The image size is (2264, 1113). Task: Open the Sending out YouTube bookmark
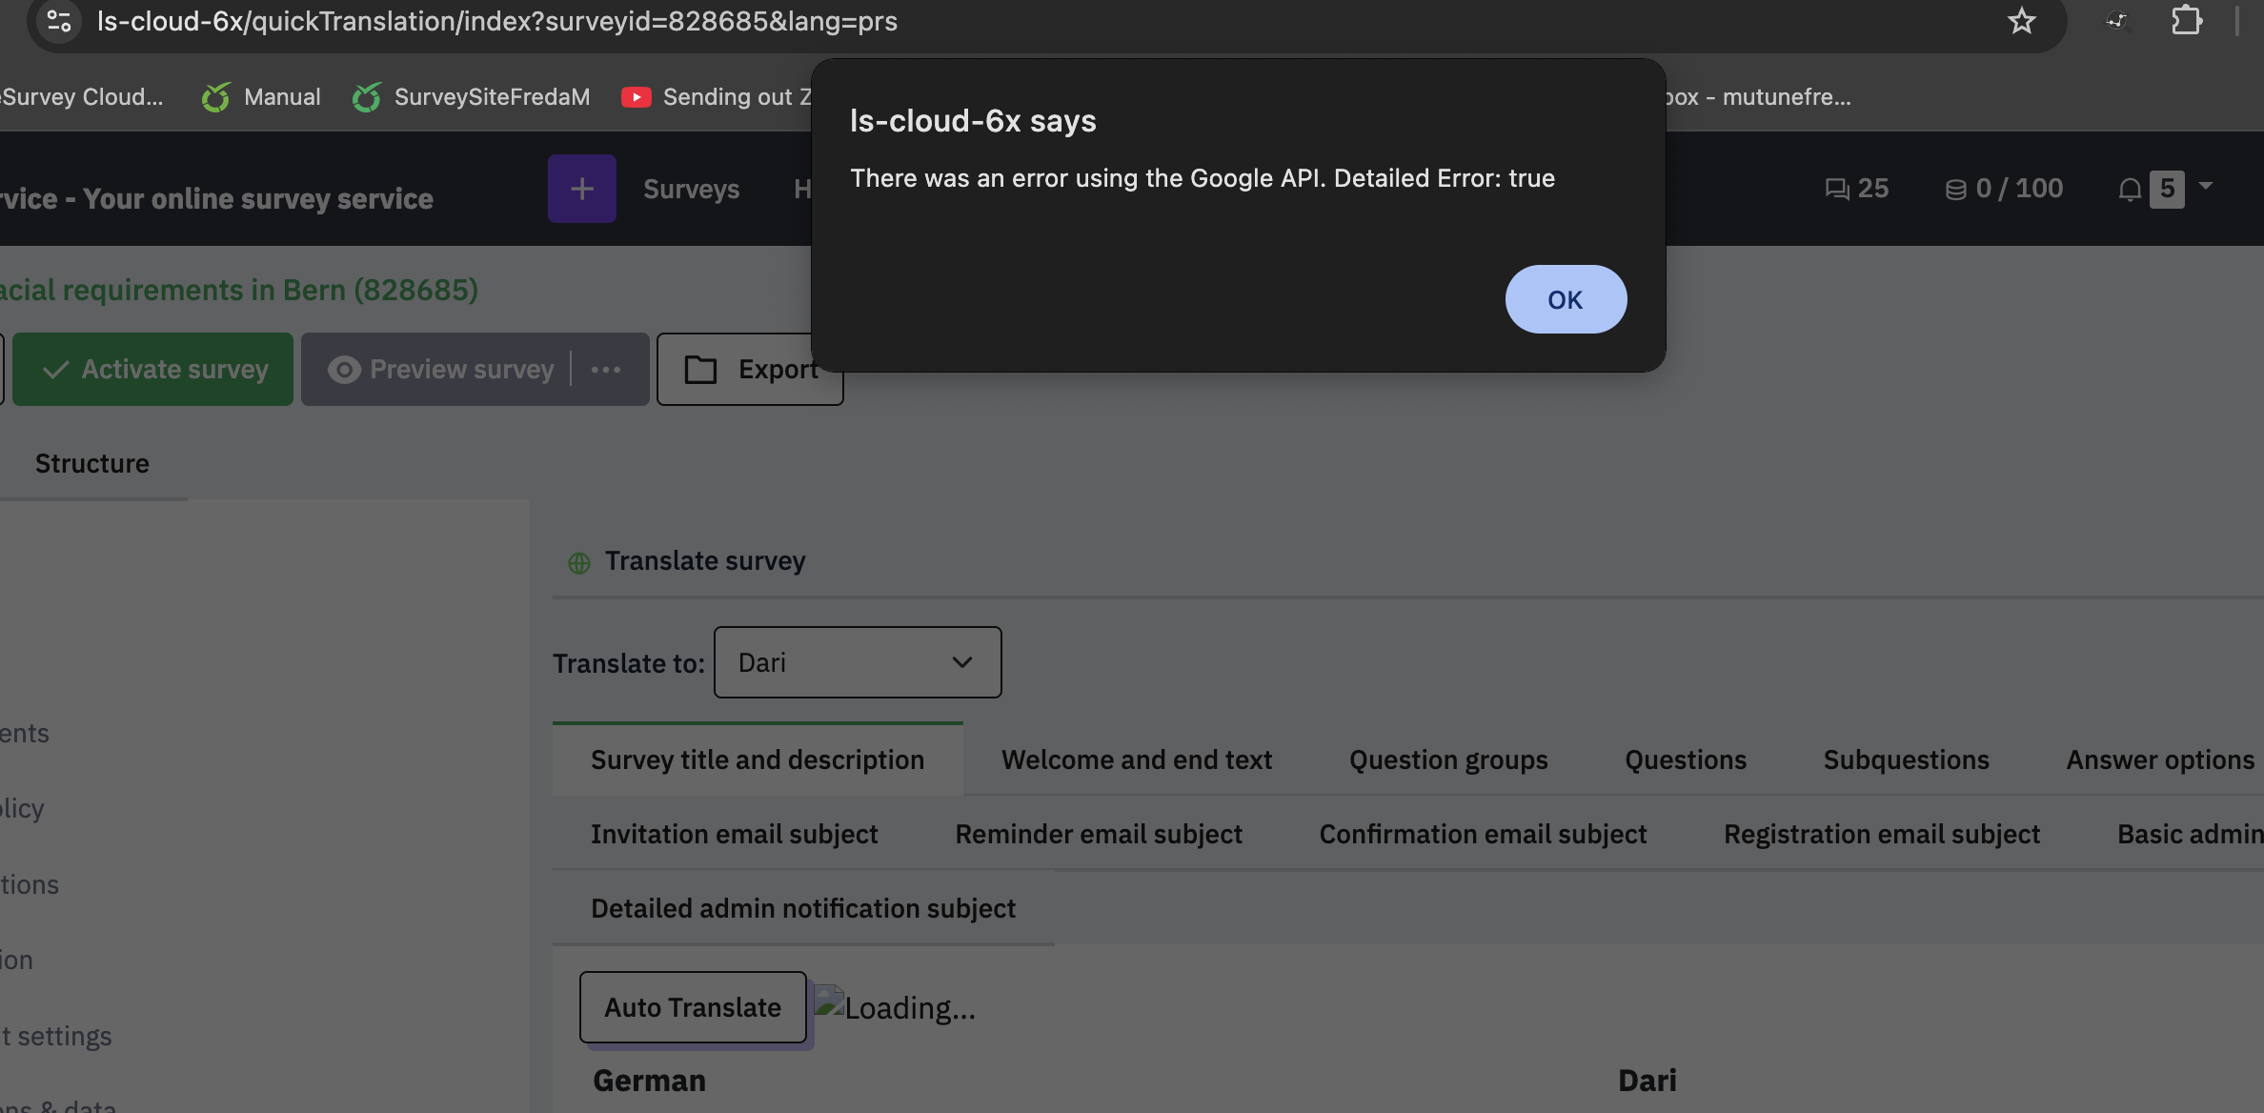click(x=717, y=97)
